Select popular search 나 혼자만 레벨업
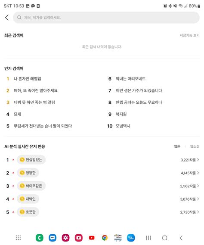Image resolution: width=204 pixels, height=245 pixels. tap(28, 79)
